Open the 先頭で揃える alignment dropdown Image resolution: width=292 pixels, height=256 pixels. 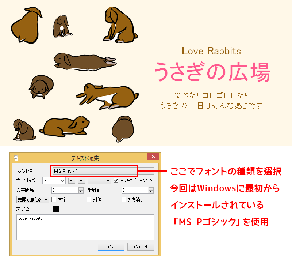point(33,200)
